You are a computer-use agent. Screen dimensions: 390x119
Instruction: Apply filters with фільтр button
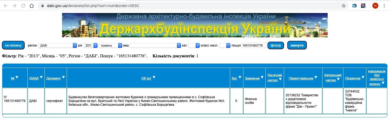pyautogui.click(x=276, y=45)
